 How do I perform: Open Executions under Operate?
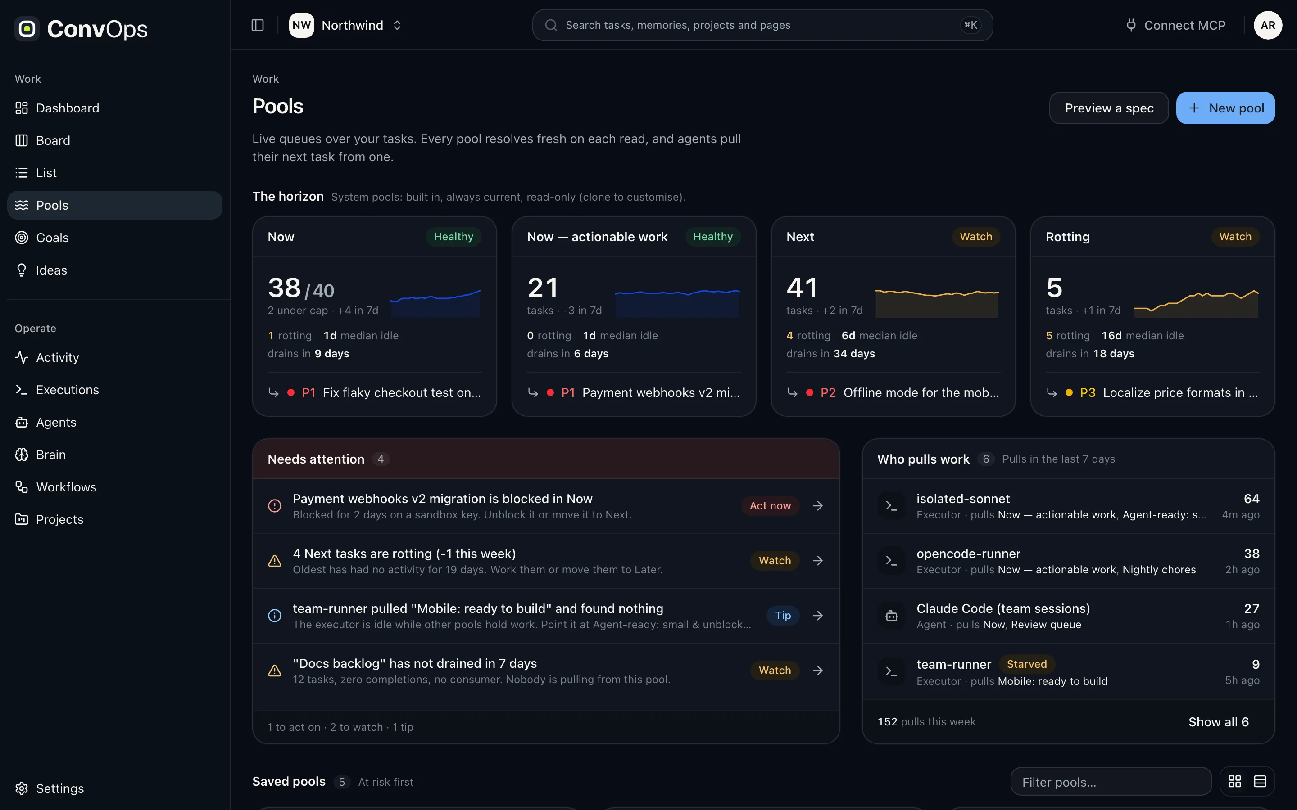coord(115,390)
